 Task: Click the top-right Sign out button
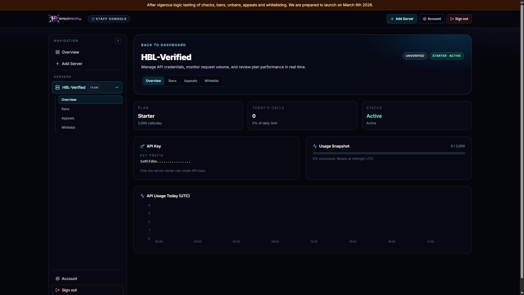(459, 19)
